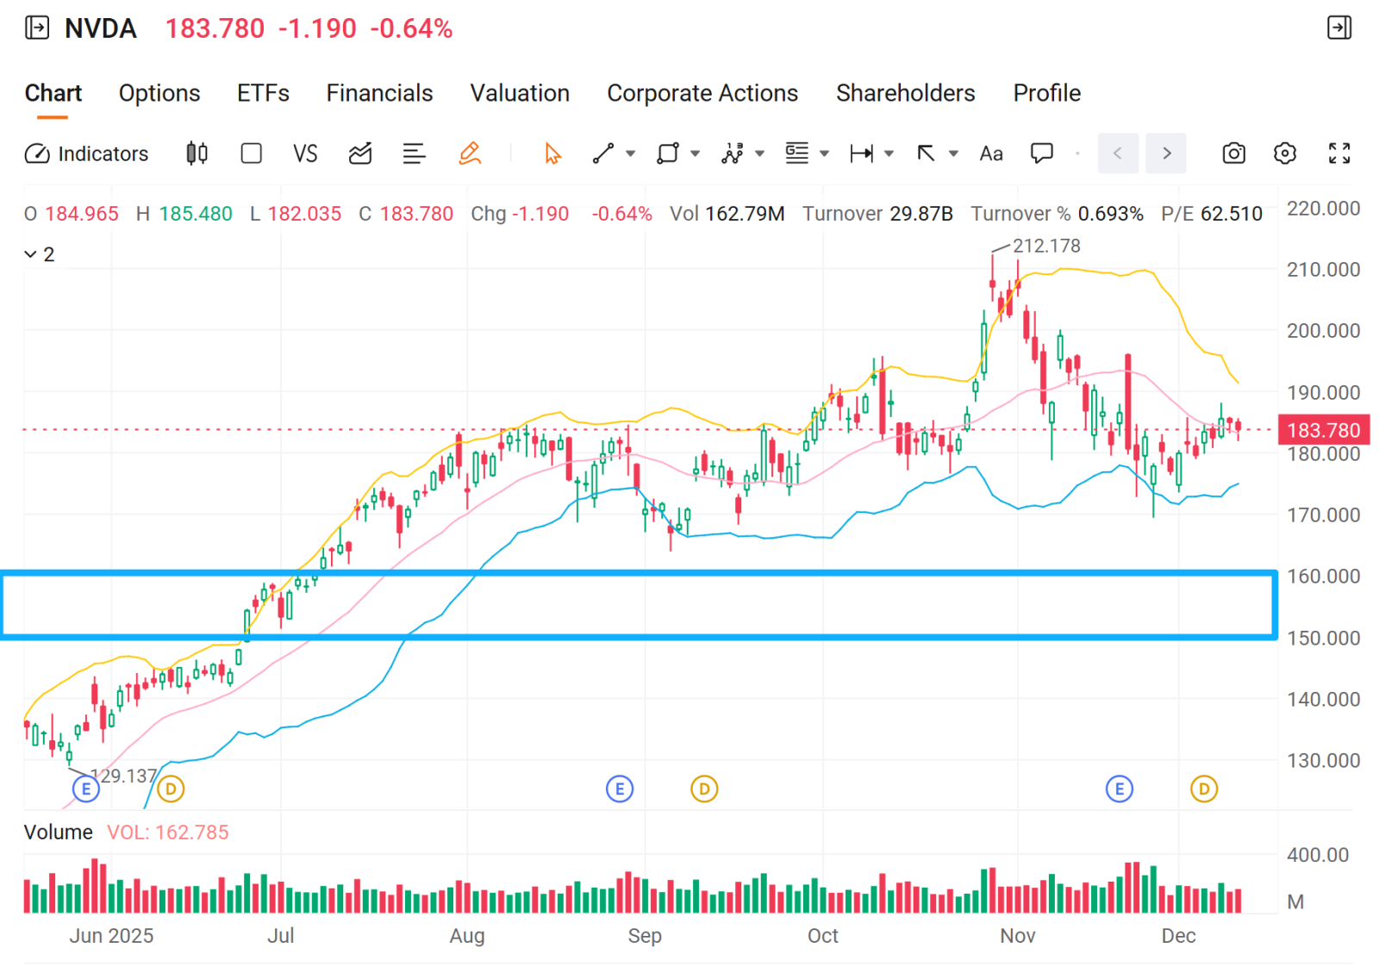Click the VOL: 162.785 indicator value
The image size is (1379, 979).
(168, 832)
